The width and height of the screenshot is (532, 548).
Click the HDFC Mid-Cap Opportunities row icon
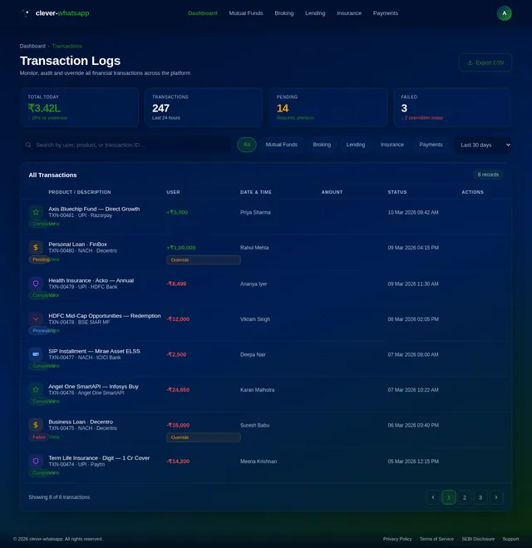[x=36, y=318]
